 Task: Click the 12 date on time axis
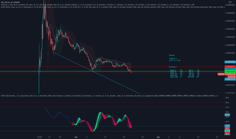[105, 137]
